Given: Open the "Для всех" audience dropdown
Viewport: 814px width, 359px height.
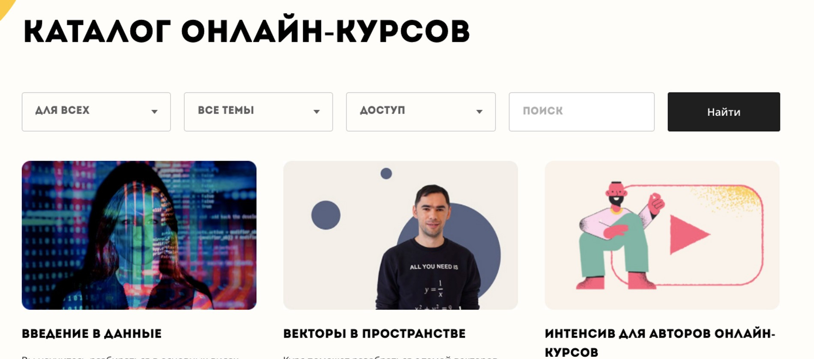Looking at the screenshot, I should (96, 112).
